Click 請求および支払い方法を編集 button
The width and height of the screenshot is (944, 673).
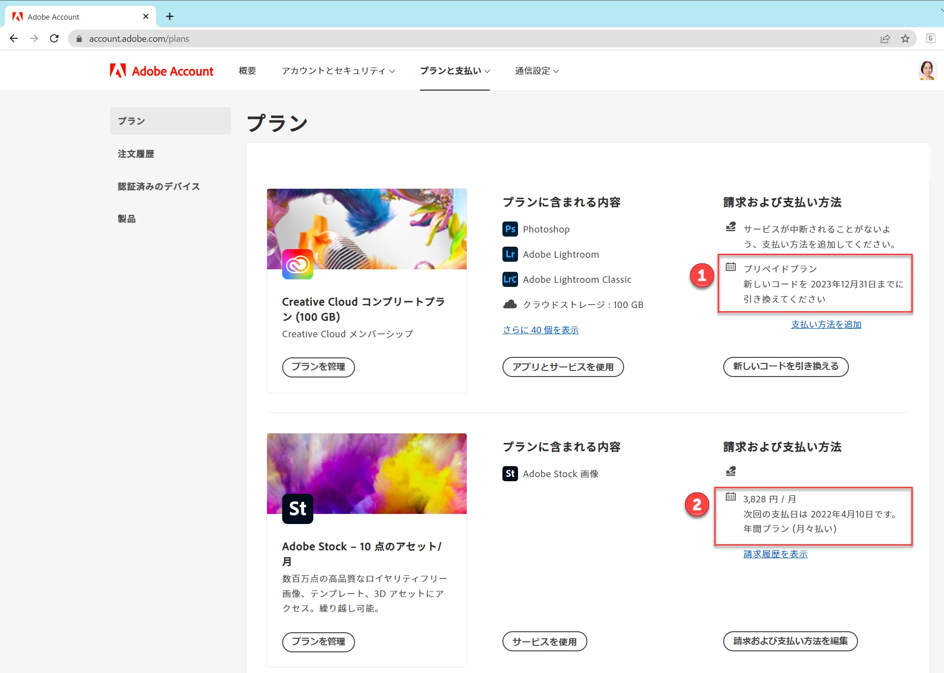pos(791,642)
